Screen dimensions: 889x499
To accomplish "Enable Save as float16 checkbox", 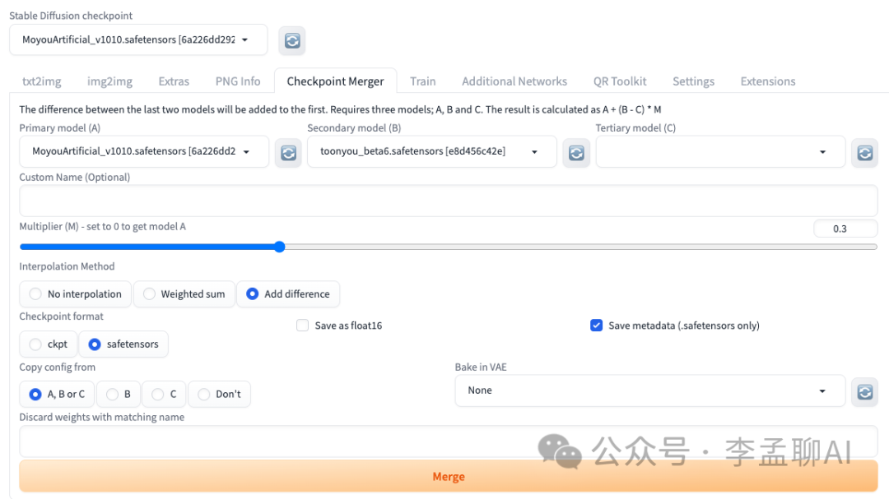I will [303, 325].
